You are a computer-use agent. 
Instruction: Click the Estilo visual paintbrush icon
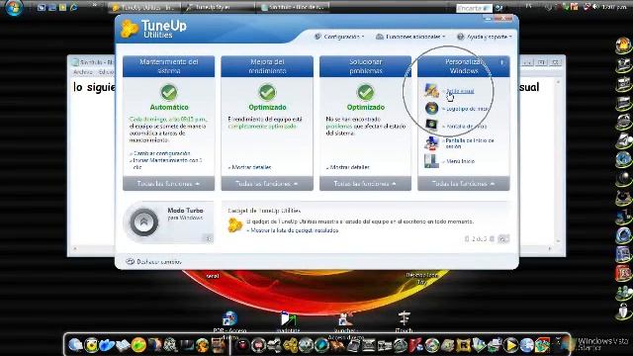pyautogui.click(x=431, y=90)
